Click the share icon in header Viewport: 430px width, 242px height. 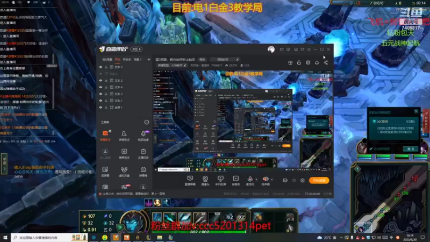pyautogui.click(x=326, y=62)
